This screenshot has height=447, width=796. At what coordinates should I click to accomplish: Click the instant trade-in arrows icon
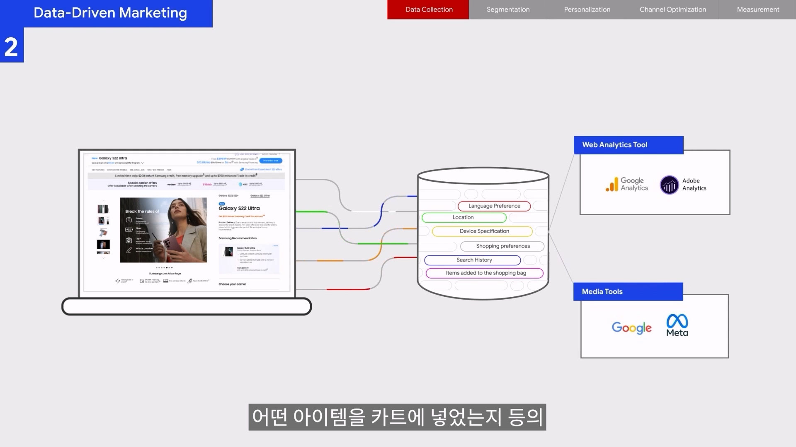click(118, 281)
